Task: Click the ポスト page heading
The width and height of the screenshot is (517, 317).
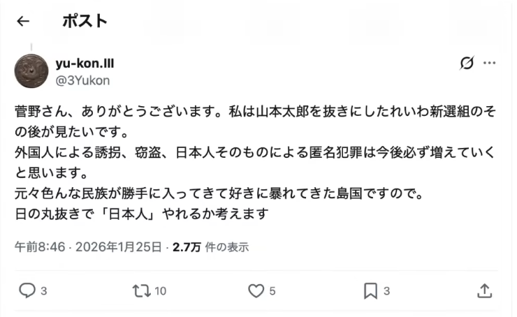Action: [85, 21]
